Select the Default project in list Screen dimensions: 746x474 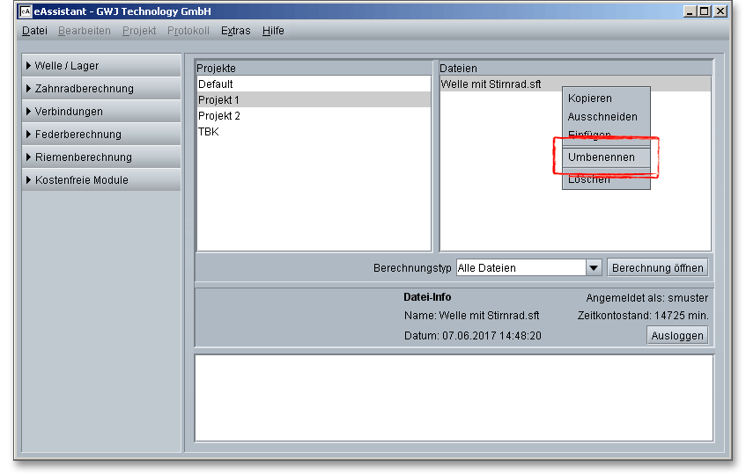tap(216, 84)
